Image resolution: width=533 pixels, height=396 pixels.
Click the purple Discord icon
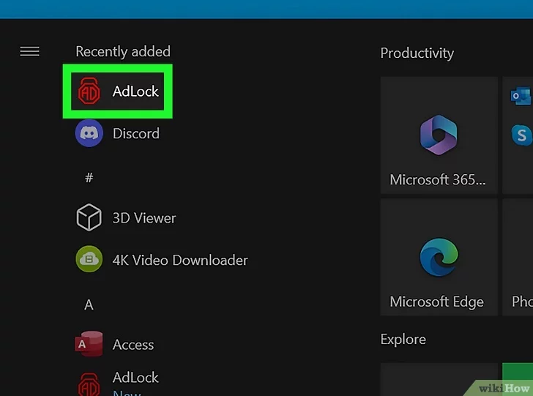(89, 134)
